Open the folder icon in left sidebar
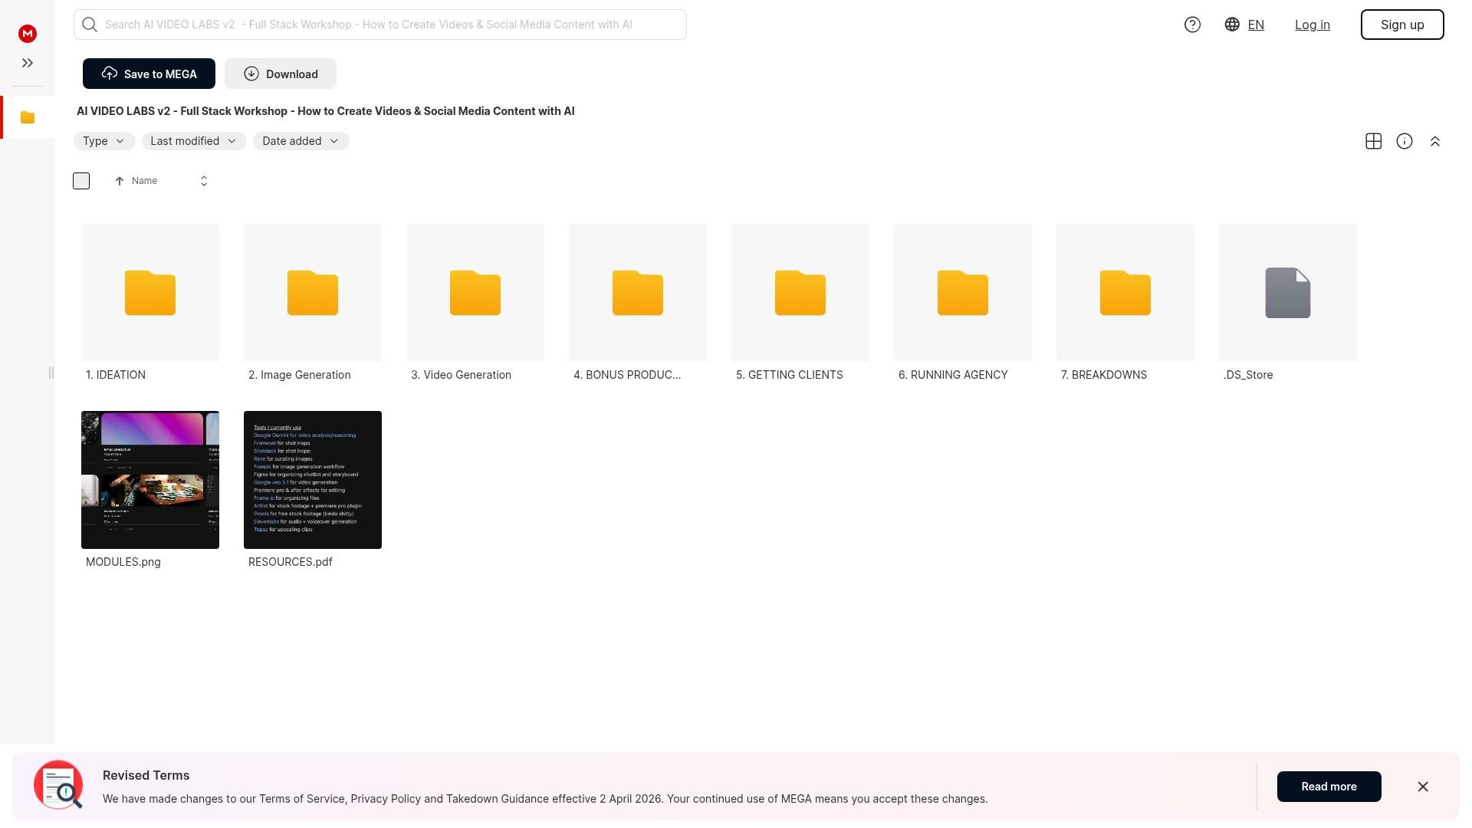Viewport: 1472px width, 828px height. point(28,117)
